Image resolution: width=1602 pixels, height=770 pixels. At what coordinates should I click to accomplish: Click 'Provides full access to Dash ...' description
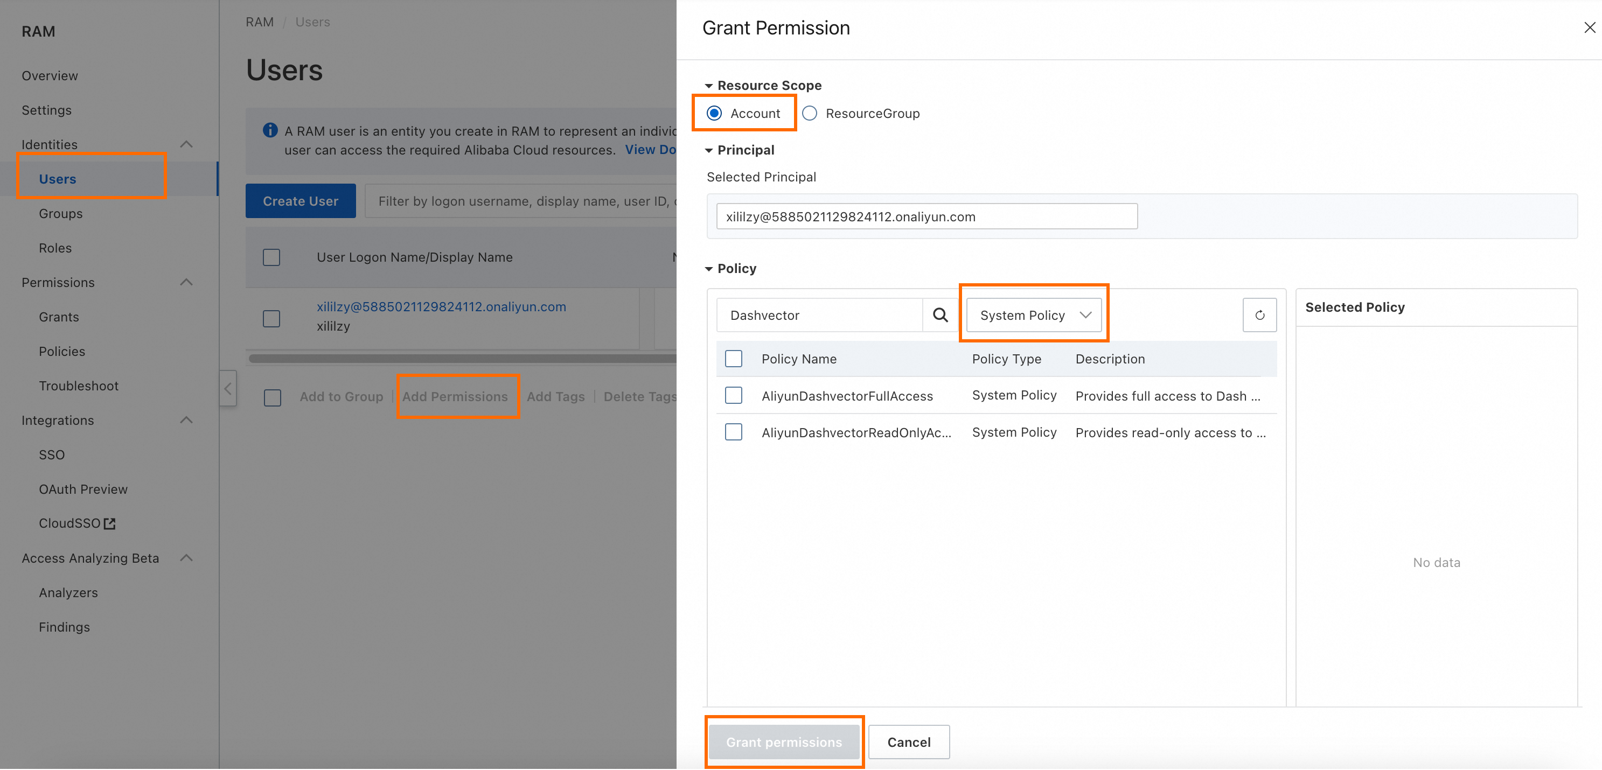pos(1167,396)
